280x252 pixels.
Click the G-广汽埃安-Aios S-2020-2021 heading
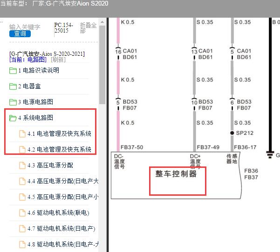47,53
